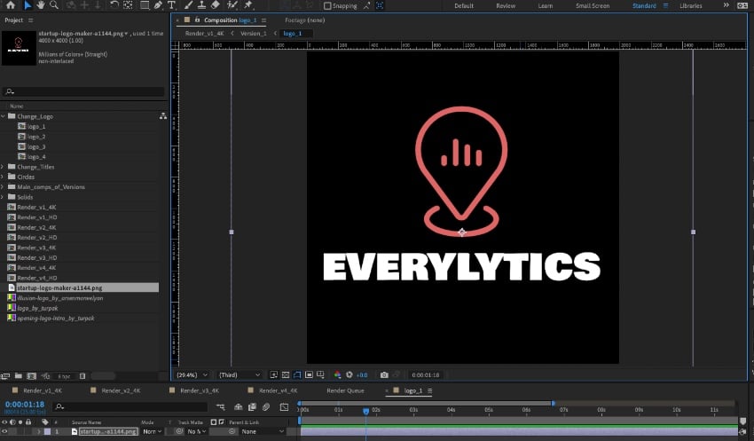Select the Rotation tool
Screen dimensions: 754x441
pos(114,5)
